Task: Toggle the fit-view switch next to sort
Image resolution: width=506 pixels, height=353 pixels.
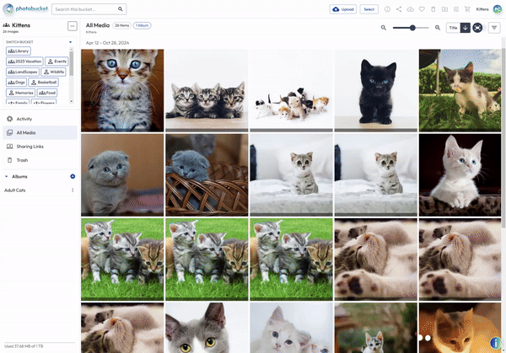Action: 479,28
